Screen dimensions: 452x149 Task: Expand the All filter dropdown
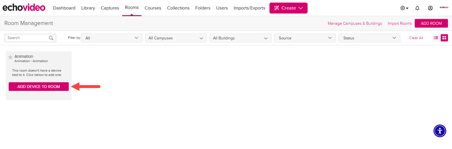point(111,38)
